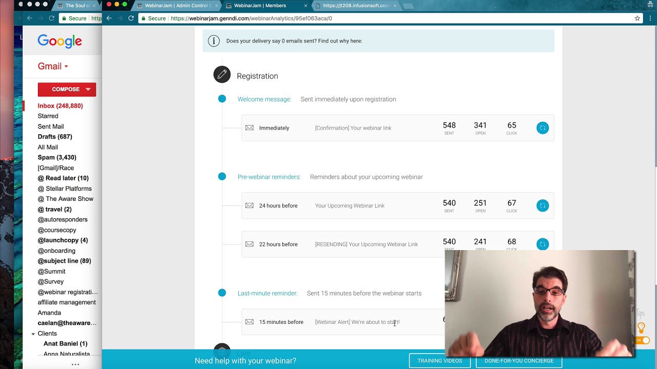Screen dimensions: 657x369
Task: Open the @ Read later (10) label
Action: click(63, 178)
